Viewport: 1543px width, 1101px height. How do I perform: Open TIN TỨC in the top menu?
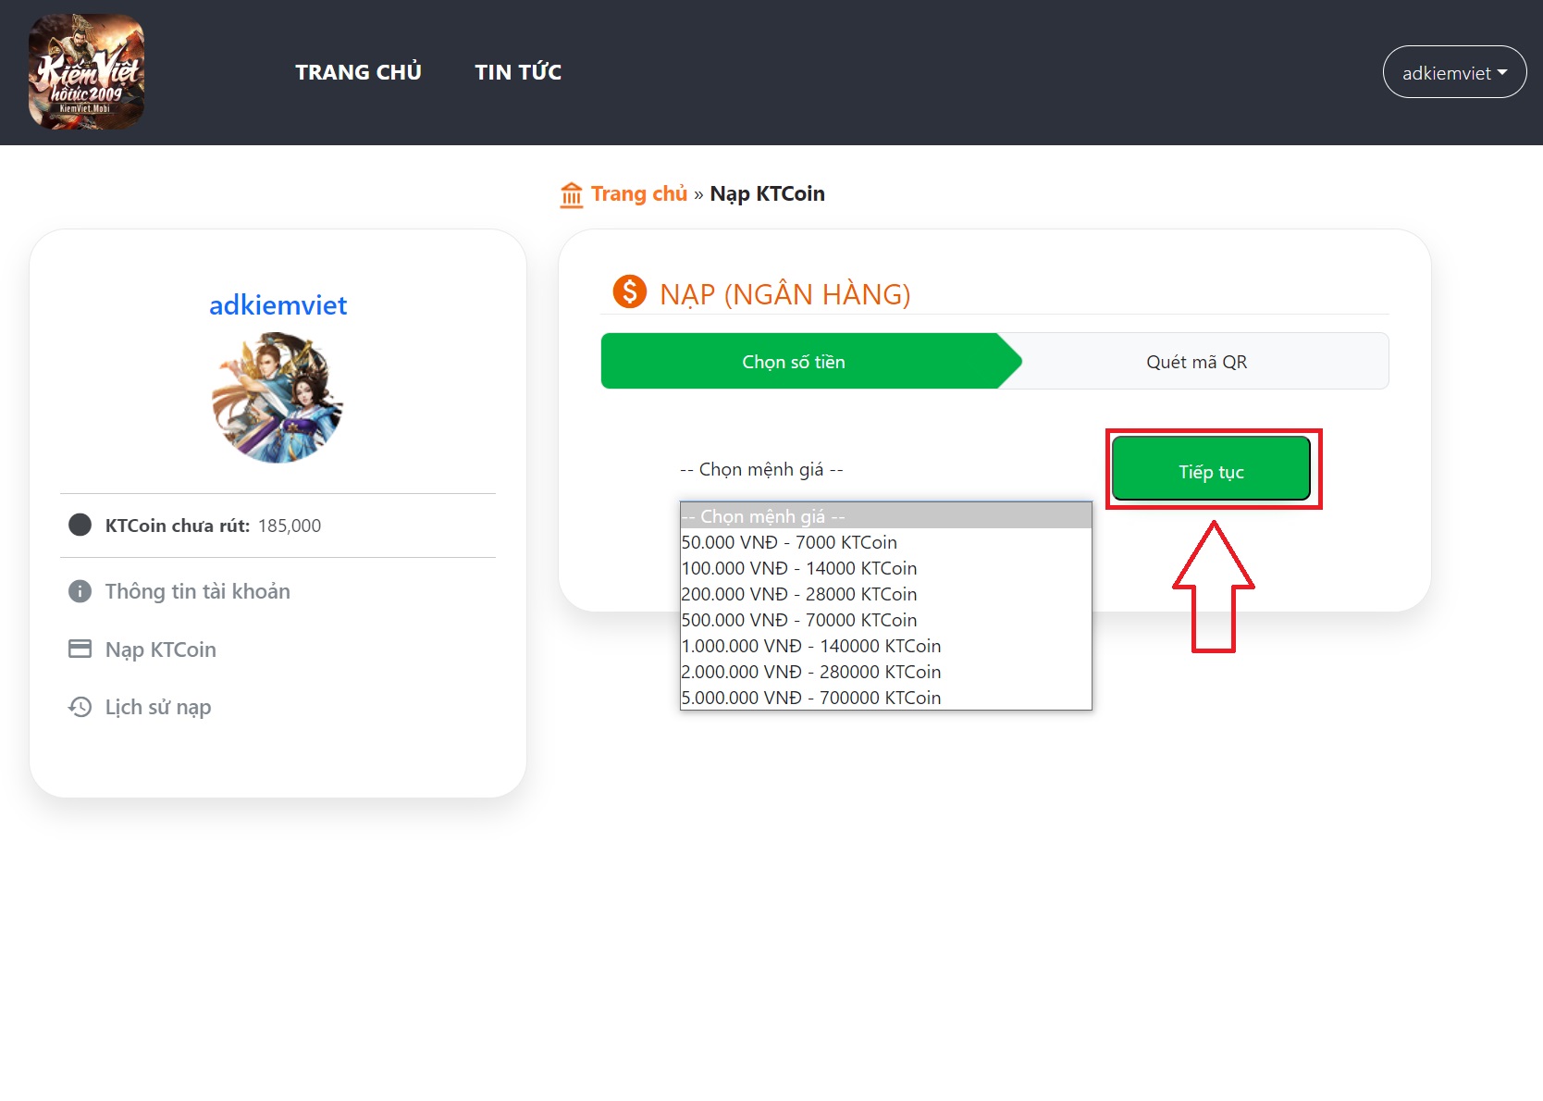coord(518,72)
